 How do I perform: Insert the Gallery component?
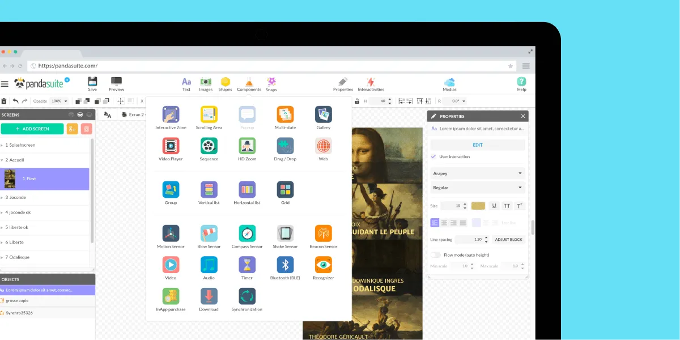(x=323, y=115)
